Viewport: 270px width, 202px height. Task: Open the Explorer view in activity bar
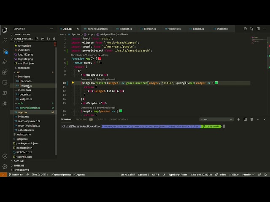(5, 30)
